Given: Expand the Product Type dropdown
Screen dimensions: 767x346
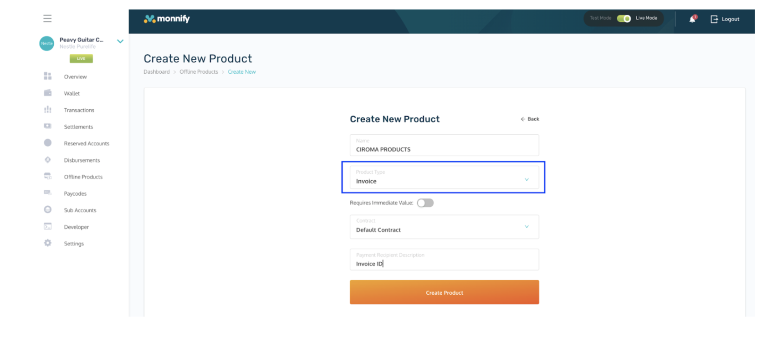Looking at the screenshot, I should point(444,178).
